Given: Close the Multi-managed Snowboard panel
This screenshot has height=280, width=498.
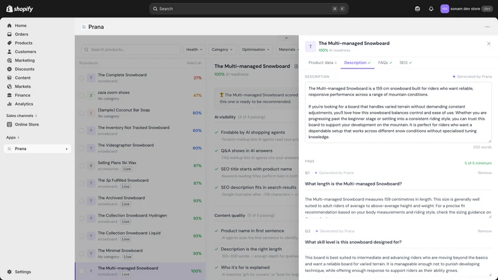Looking at the screenshot, I should pyautogui.click(x=489, y=44).
